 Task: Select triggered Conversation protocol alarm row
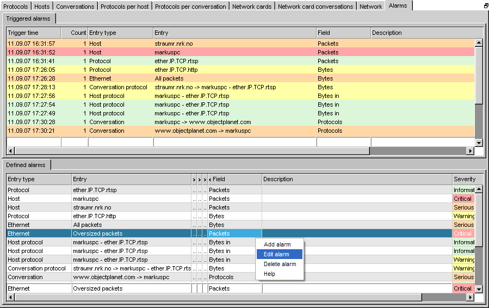coord(240,88)
